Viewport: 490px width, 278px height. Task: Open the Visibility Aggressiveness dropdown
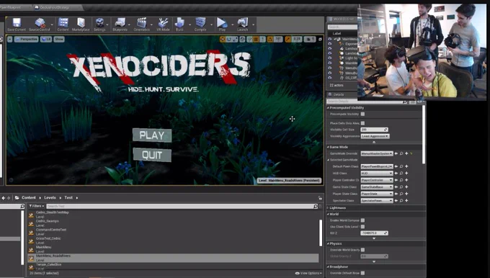coord(375,136)
